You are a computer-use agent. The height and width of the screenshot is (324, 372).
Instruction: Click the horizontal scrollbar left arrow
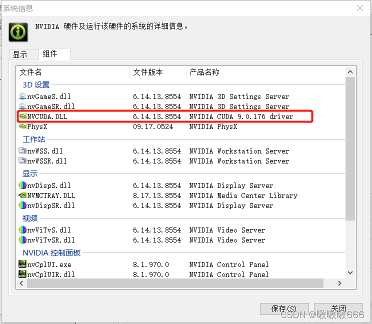coord(21,283)
